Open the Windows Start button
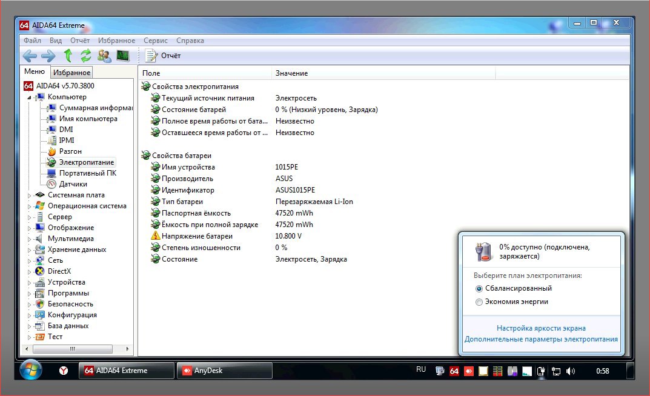The width and height of the screenshot is (650, 396). (x=31, y=370)
